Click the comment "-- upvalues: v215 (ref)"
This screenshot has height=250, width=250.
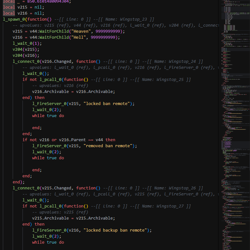[x=60, y=212]
